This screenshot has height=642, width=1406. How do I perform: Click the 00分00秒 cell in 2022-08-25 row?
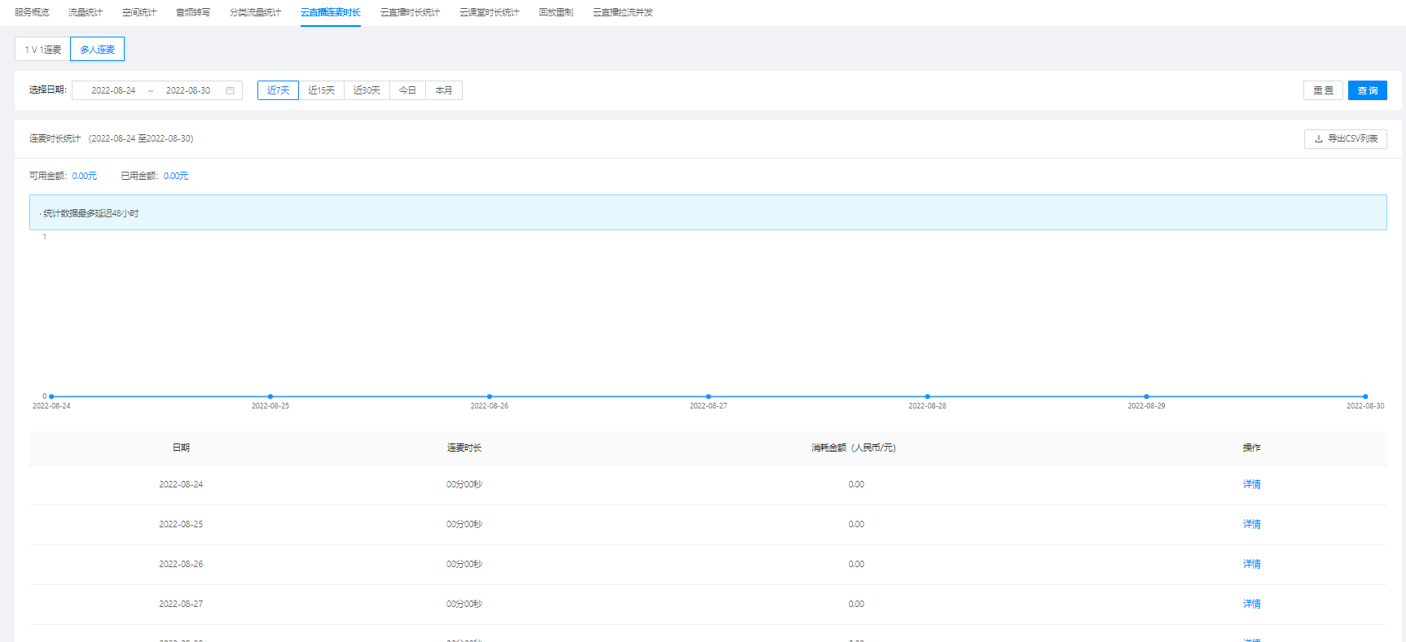464,524
